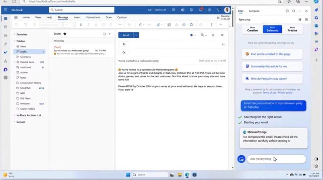
Task: Discard the draft with trash icon
Action: click(x=213, y=35)
